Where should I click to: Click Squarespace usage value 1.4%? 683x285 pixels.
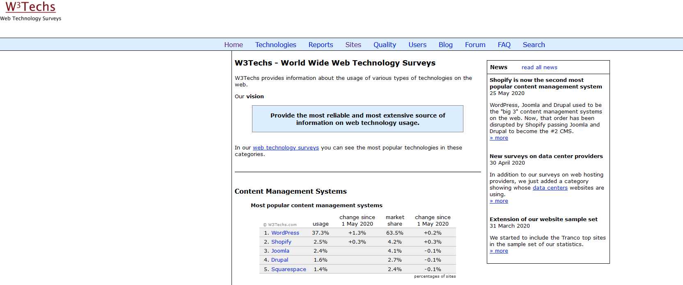321,269
